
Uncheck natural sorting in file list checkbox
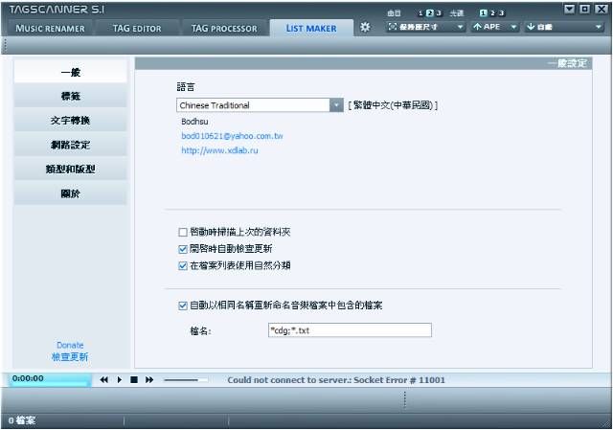click(183, 266)
